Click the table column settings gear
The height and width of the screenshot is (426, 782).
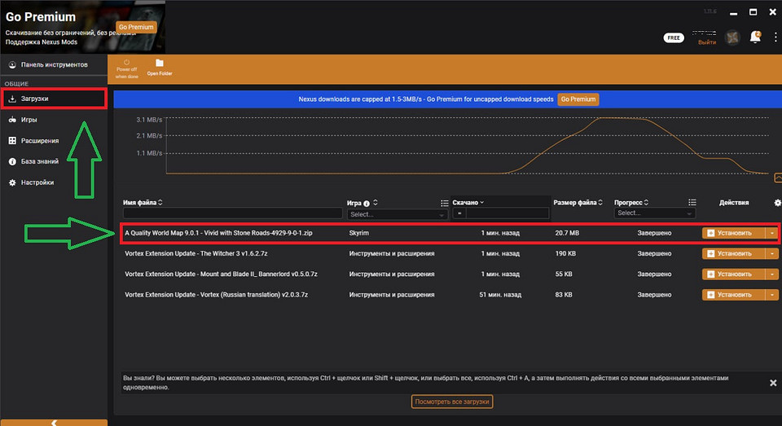click(x=777, y=203)
